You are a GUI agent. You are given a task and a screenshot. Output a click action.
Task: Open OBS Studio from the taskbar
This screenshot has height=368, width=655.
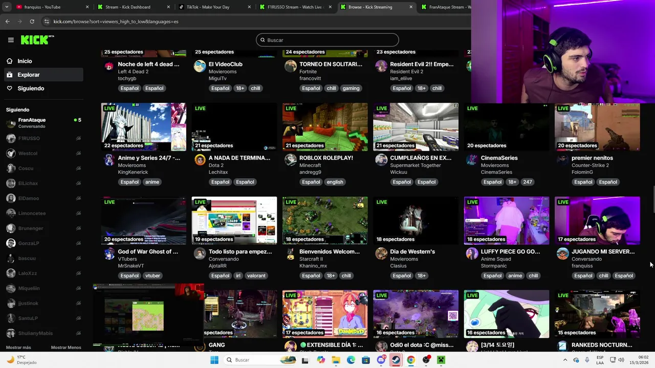426,360
